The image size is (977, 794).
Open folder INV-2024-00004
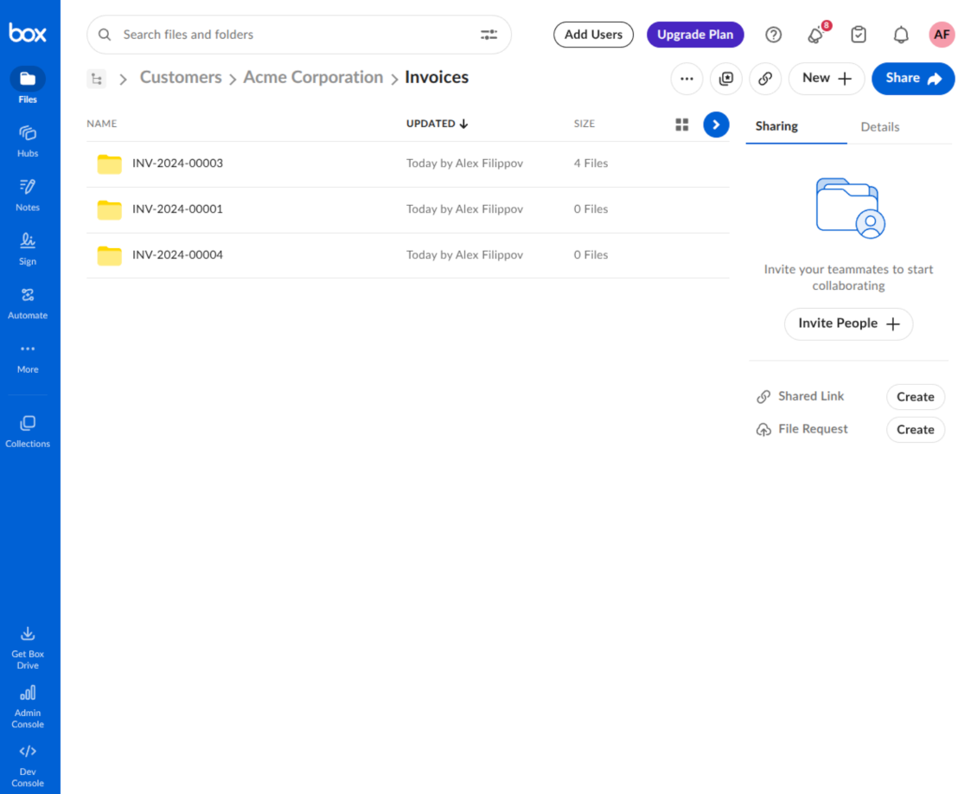(177, 255)
